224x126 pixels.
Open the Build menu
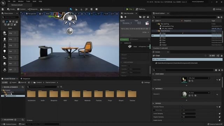[34, 1]
